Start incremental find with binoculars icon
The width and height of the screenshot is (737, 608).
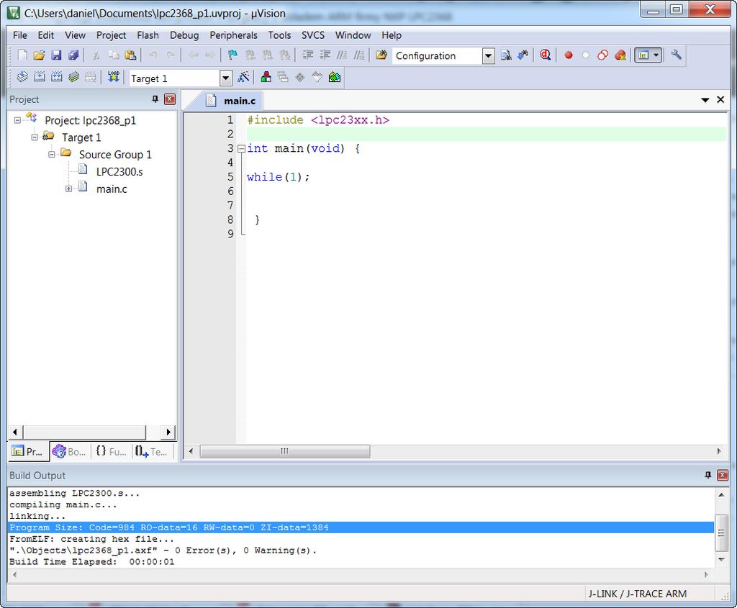coord(523,55)
